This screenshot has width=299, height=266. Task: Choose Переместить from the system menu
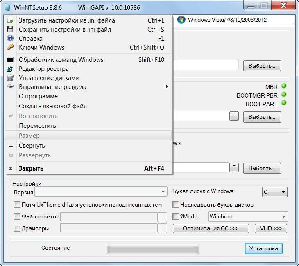88,126
